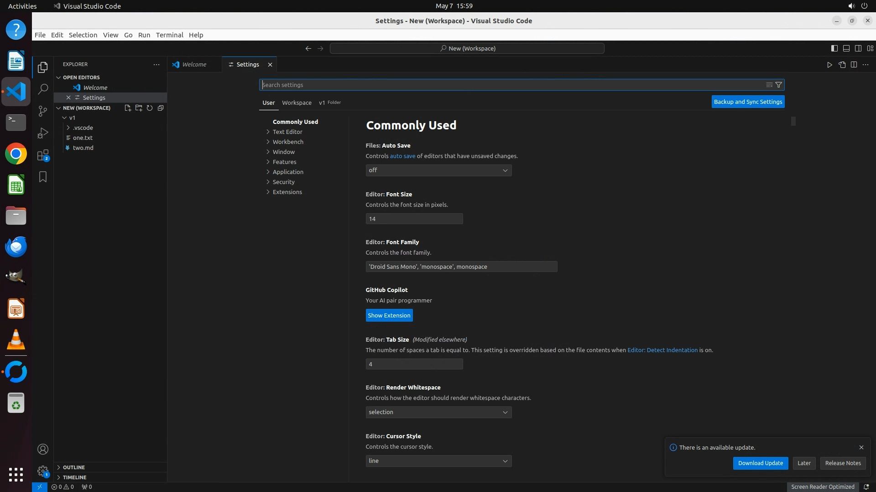Screen dimensions: 876x492
Task: Refresh the explorer file tree
Action: [x=150, y=108]
